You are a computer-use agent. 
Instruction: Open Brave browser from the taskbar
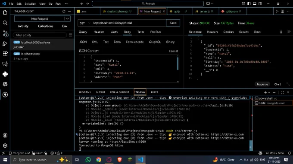[120, 160]
